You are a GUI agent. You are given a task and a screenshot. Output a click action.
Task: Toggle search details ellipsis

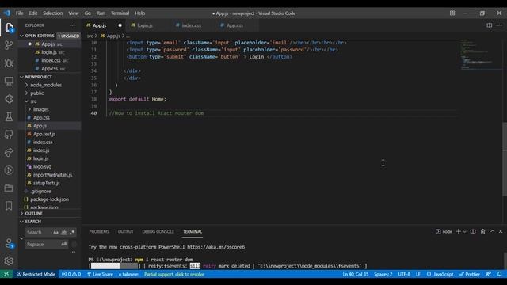tap(72, 252)
